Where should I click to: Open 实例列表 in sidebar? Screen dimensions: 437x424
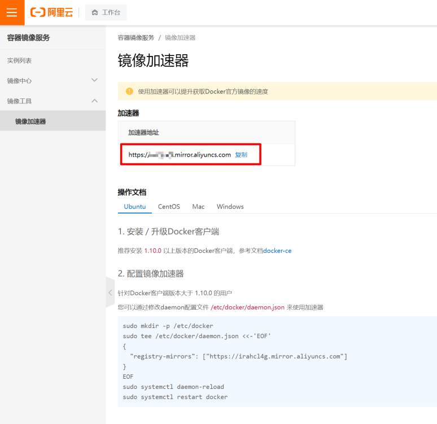(x=19, y=60)
